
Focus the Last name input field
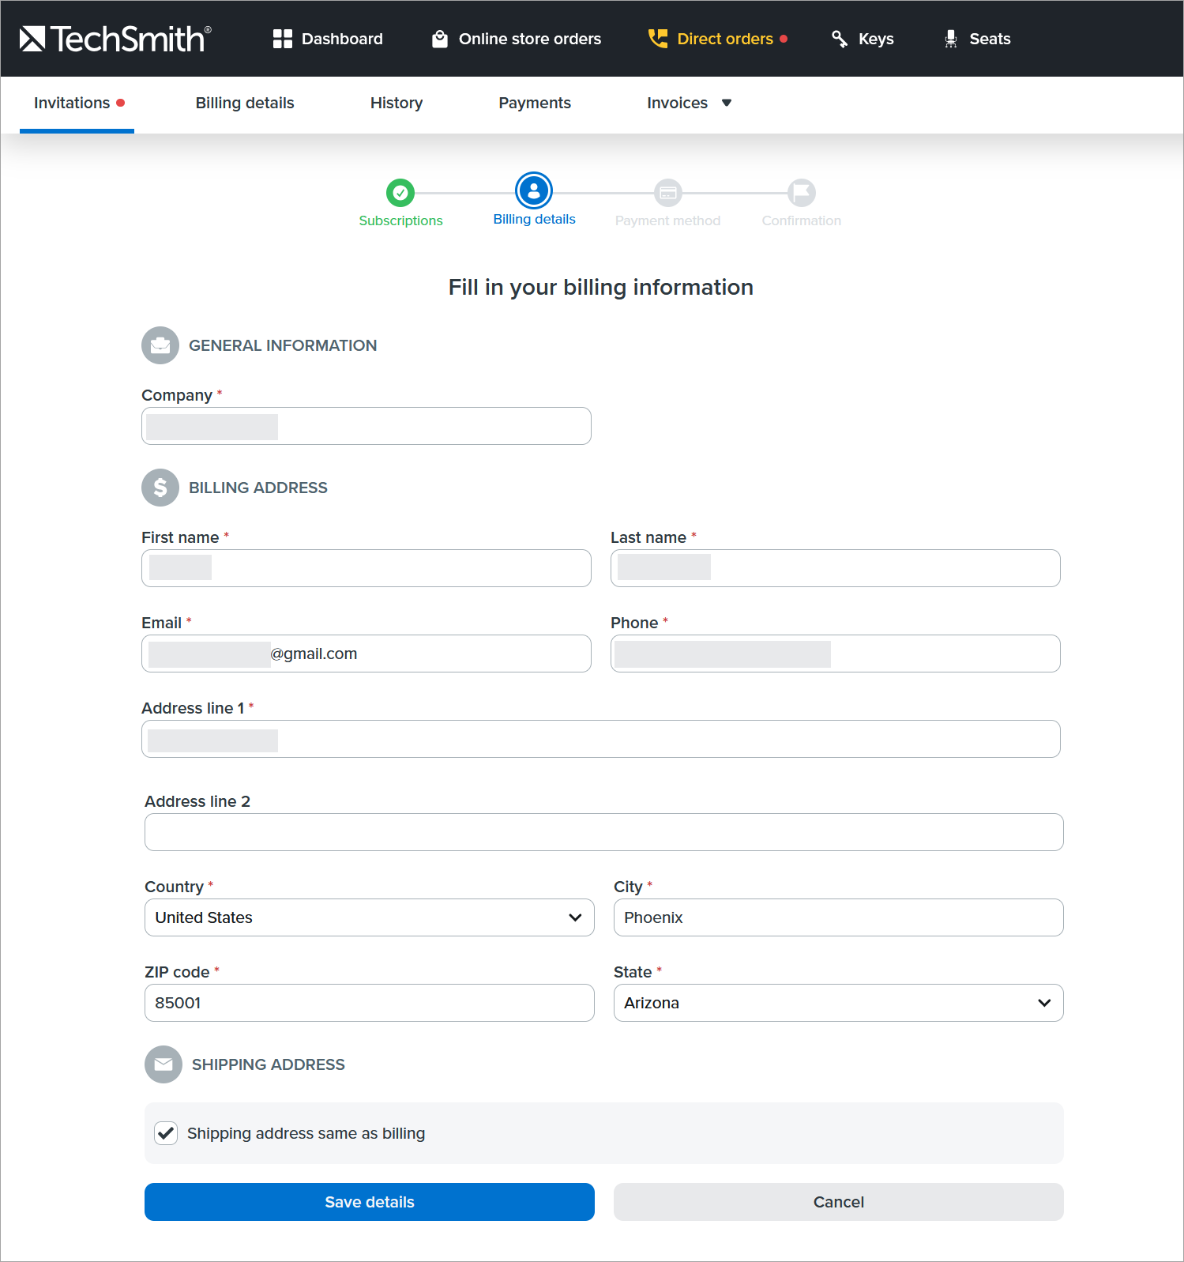click(x=836, y=568)
